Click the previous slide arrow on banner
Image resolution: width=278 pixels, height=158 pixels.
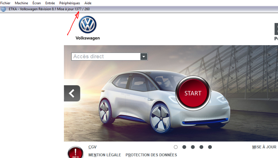[72, 93]
